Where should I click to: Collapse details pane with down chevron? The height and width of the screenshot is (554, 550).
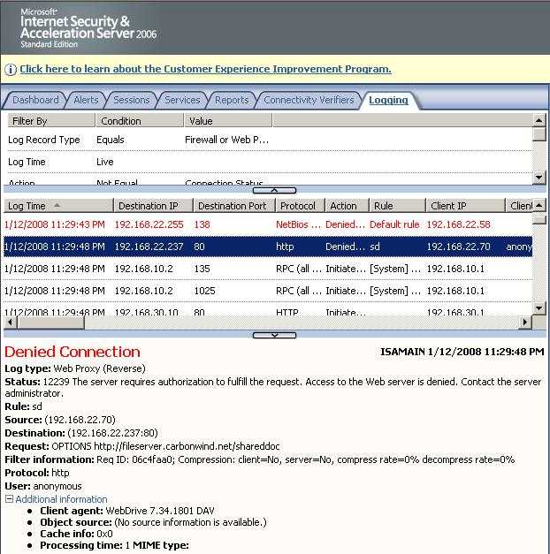pyautogui.click(x=274, y=335)
